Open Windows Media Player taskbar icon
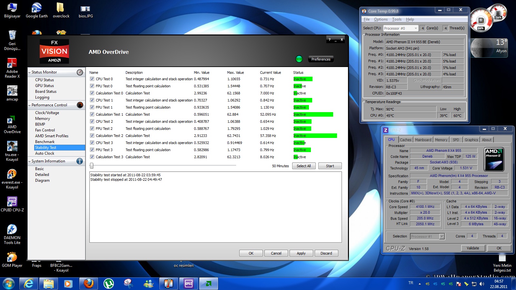 (68, 284)
